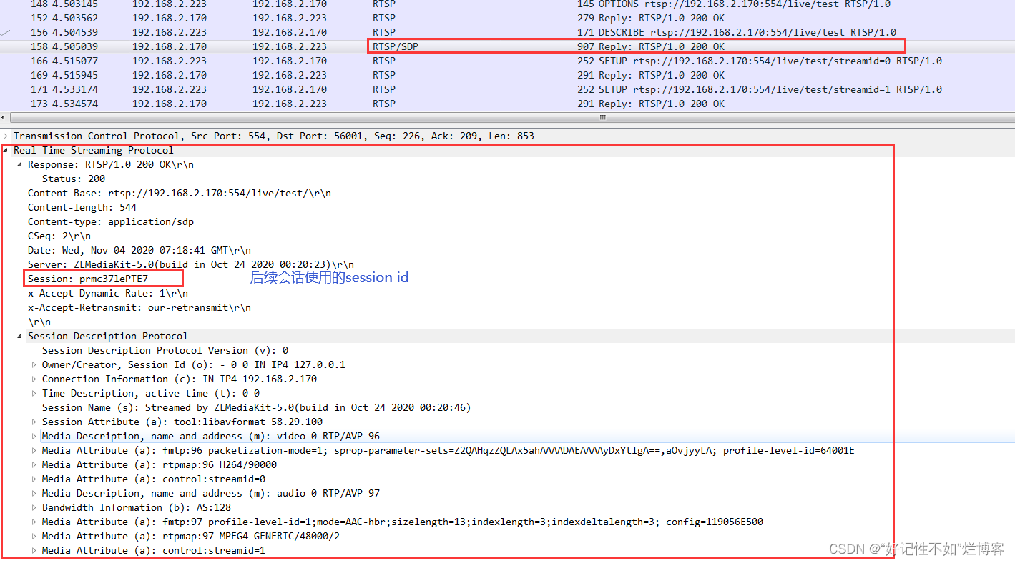The image size is (1015, 563).
Task: Expand Owner/Creator, Session Id (o) row
Action: coord(34,364)
